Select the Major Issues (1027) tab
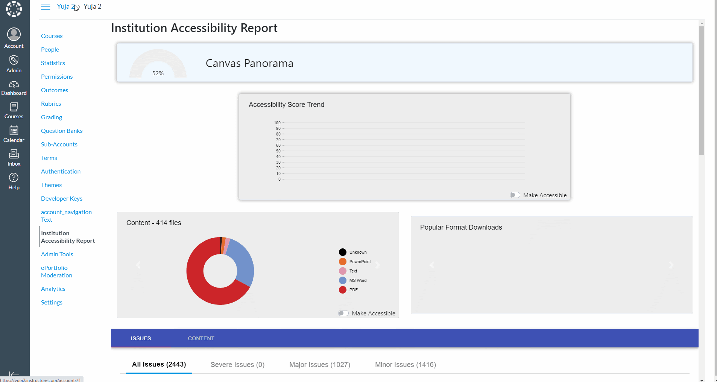Viewport: 717px width, 382px height. [x=320, y=365]
